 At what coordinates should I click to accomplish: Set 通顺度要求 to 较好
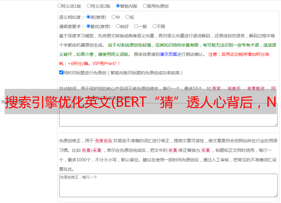point(118,26)
